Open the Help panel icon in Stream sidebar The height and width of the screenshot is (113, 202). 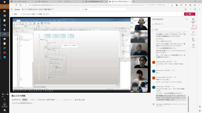[193, 46]
